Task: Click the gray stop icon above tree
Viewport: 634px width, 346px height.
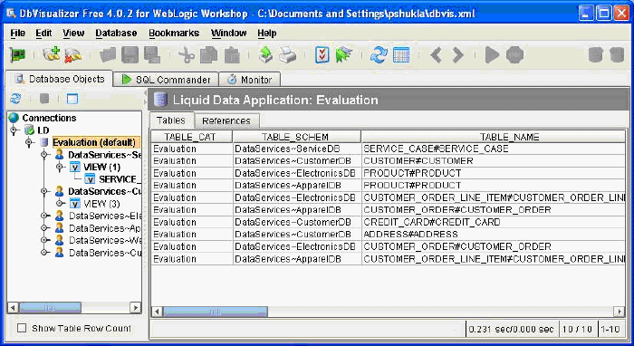Action: [44, 98]
